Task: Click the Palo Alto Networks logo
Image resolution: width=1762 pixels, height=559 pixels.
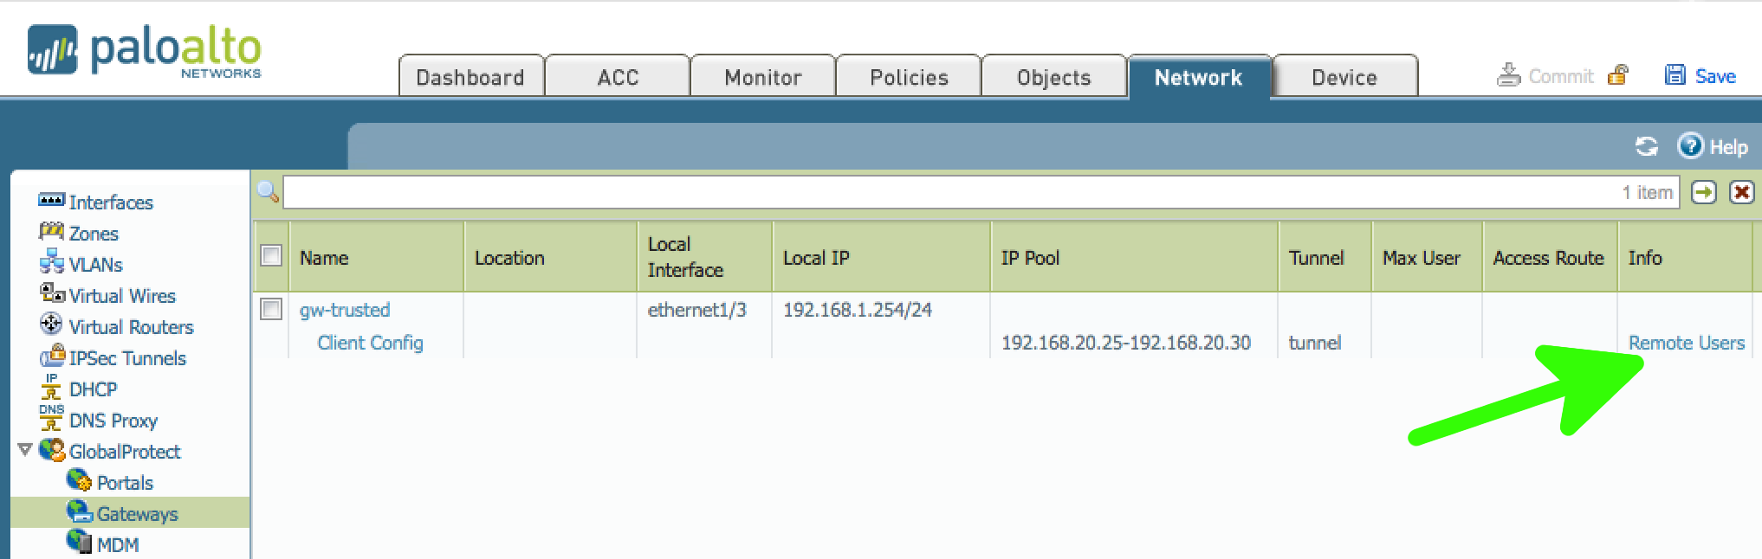Action: tap(145, 51)
